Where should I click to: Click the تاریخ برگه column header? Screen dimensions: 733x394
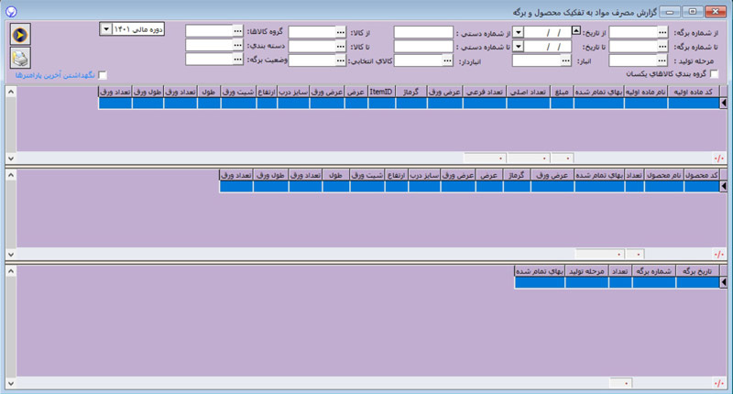(x=698, y=270)
